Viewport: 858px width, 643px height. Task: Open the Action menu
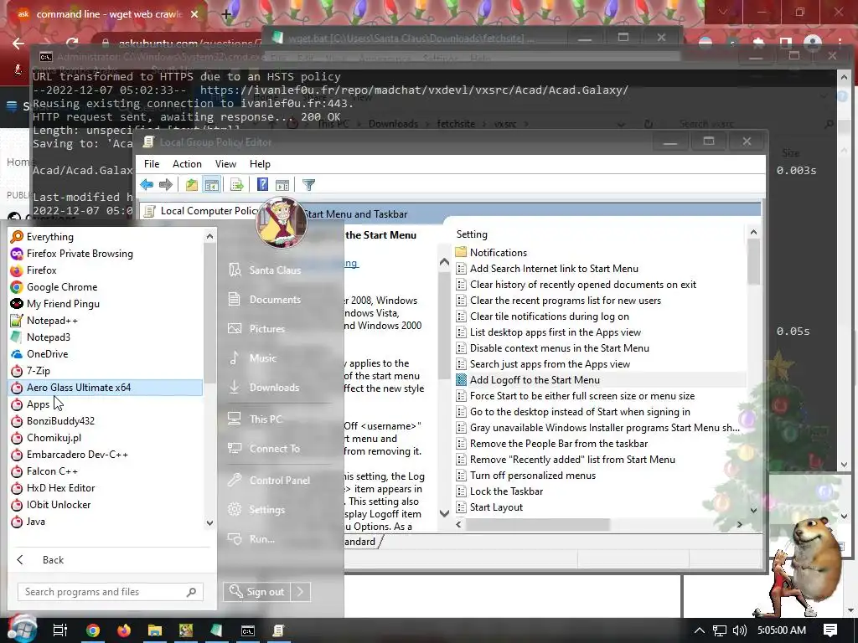187,164
